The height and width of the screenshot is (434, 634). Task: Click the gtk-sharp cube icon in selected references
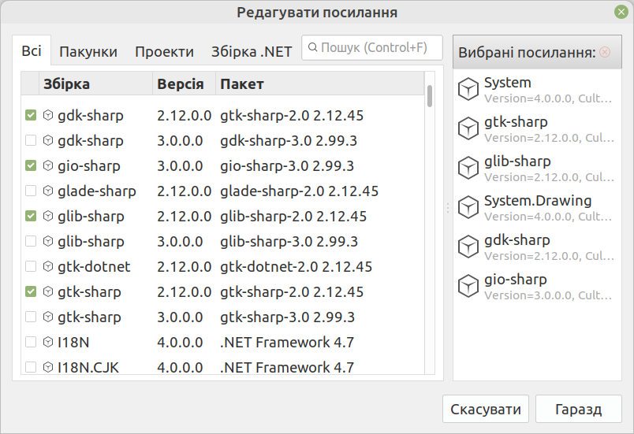click(x=468, y=128)
